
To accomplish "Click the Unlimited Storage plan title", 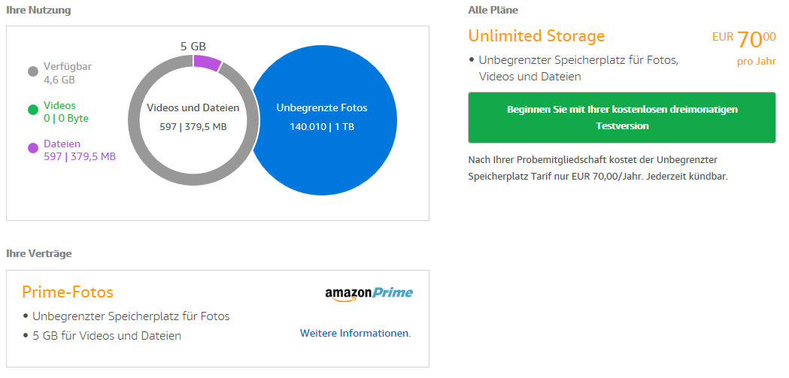I will point(536,36).
